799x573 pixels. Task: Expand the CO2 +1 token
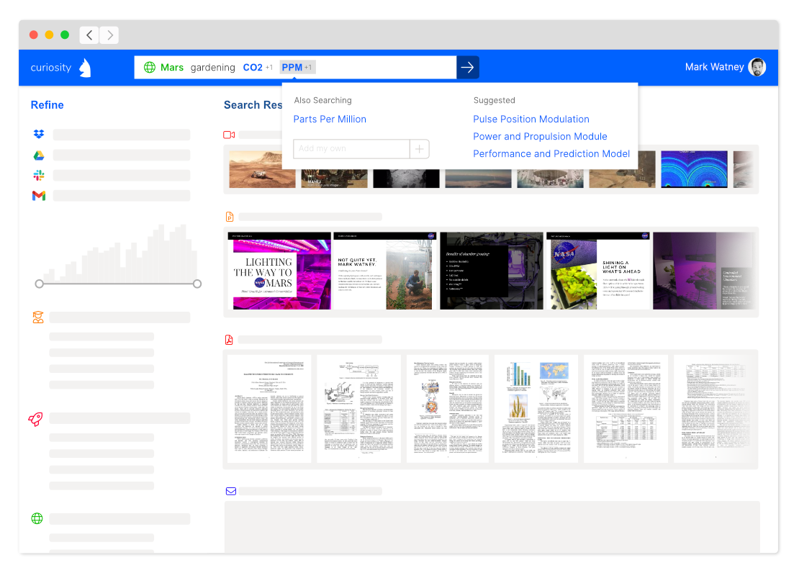point(258,67)
